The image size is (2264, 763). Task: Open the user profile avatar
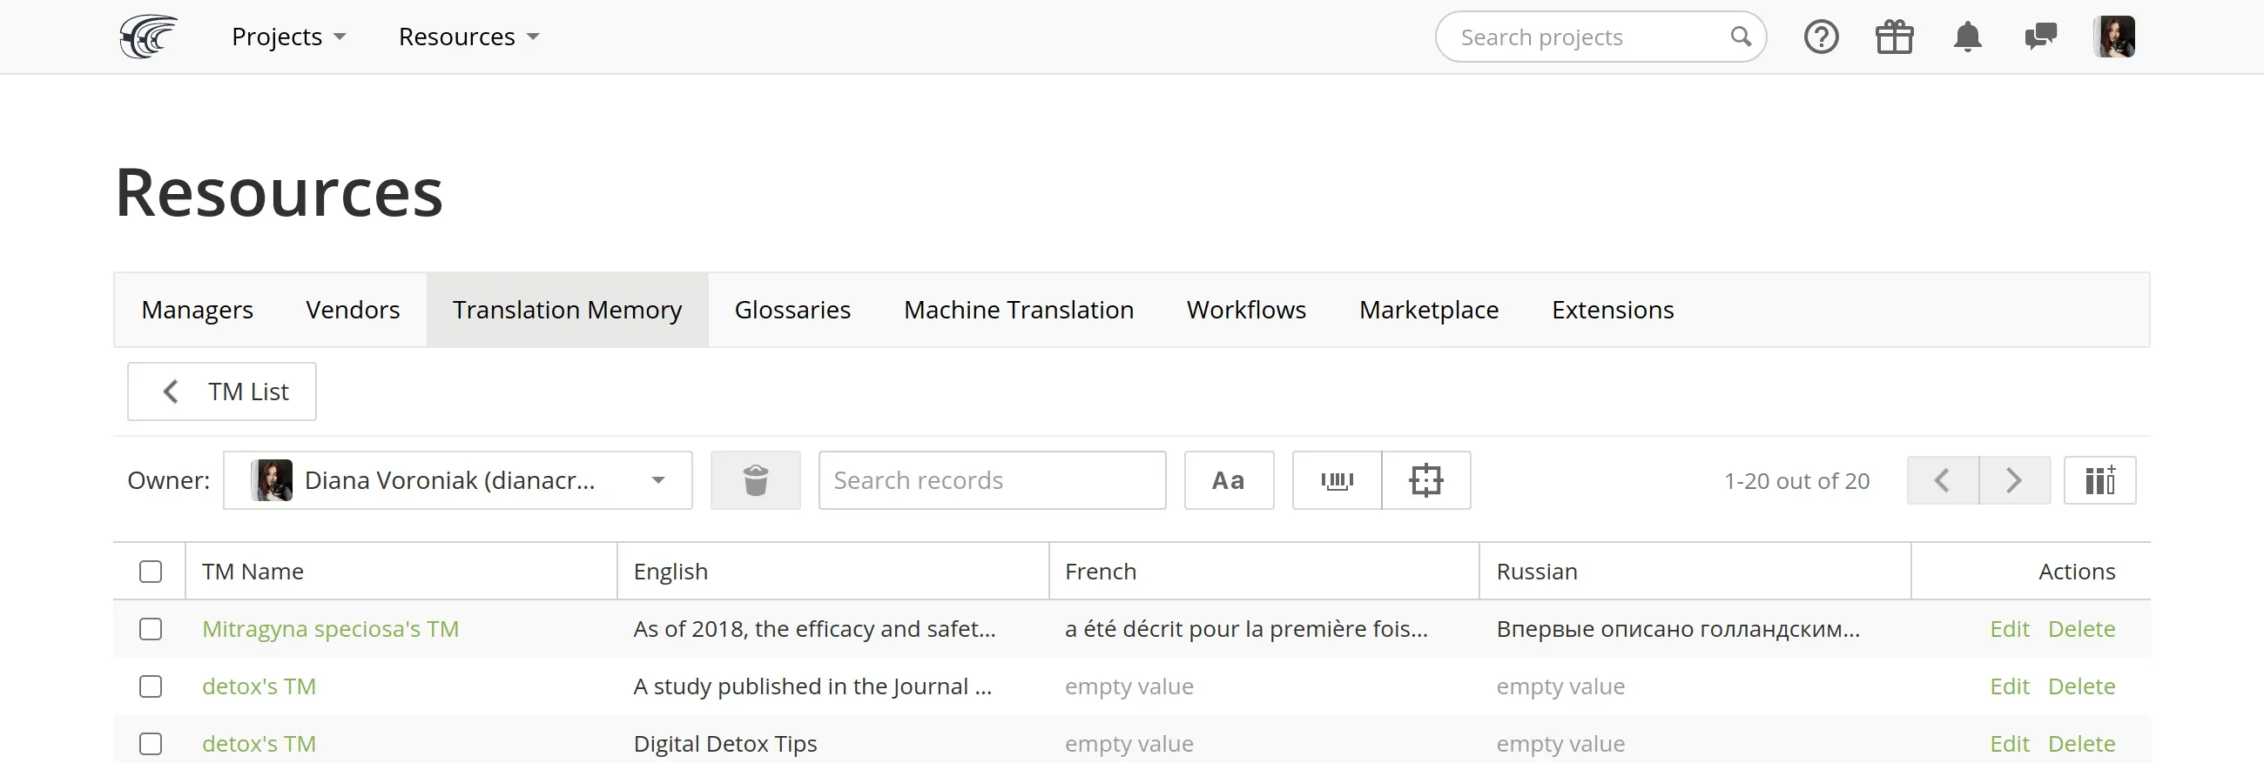[2113, 37]
